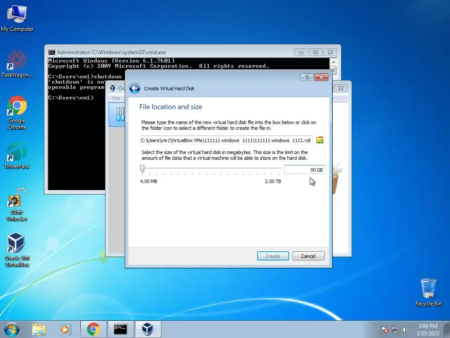Close the cmd.exe window
Screen dimensions: 450x338
tap(330, 52)
